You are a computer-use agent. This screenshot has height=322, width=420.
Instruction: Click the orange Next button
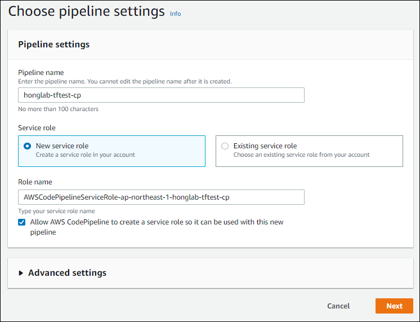[394, 306]
